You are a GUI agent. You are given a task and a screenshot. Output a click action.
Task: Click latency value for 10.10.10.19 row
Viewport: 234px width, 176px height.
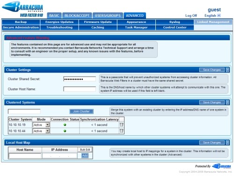(99, 125)
